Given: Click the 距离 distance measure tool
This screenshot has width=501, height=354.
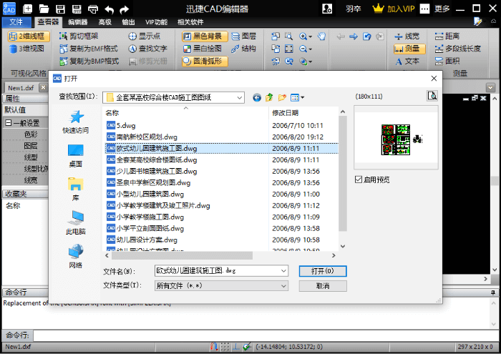Looking at the screenshot, I should click(447, 36).
